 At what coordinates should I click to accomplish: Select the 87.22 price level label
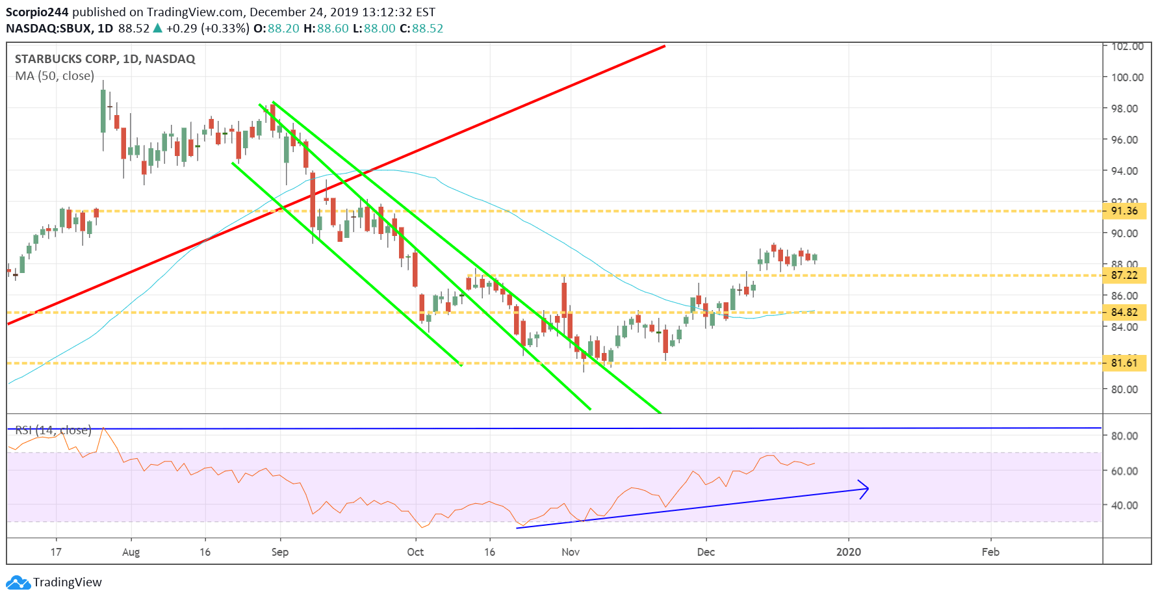coord(1125,275)
